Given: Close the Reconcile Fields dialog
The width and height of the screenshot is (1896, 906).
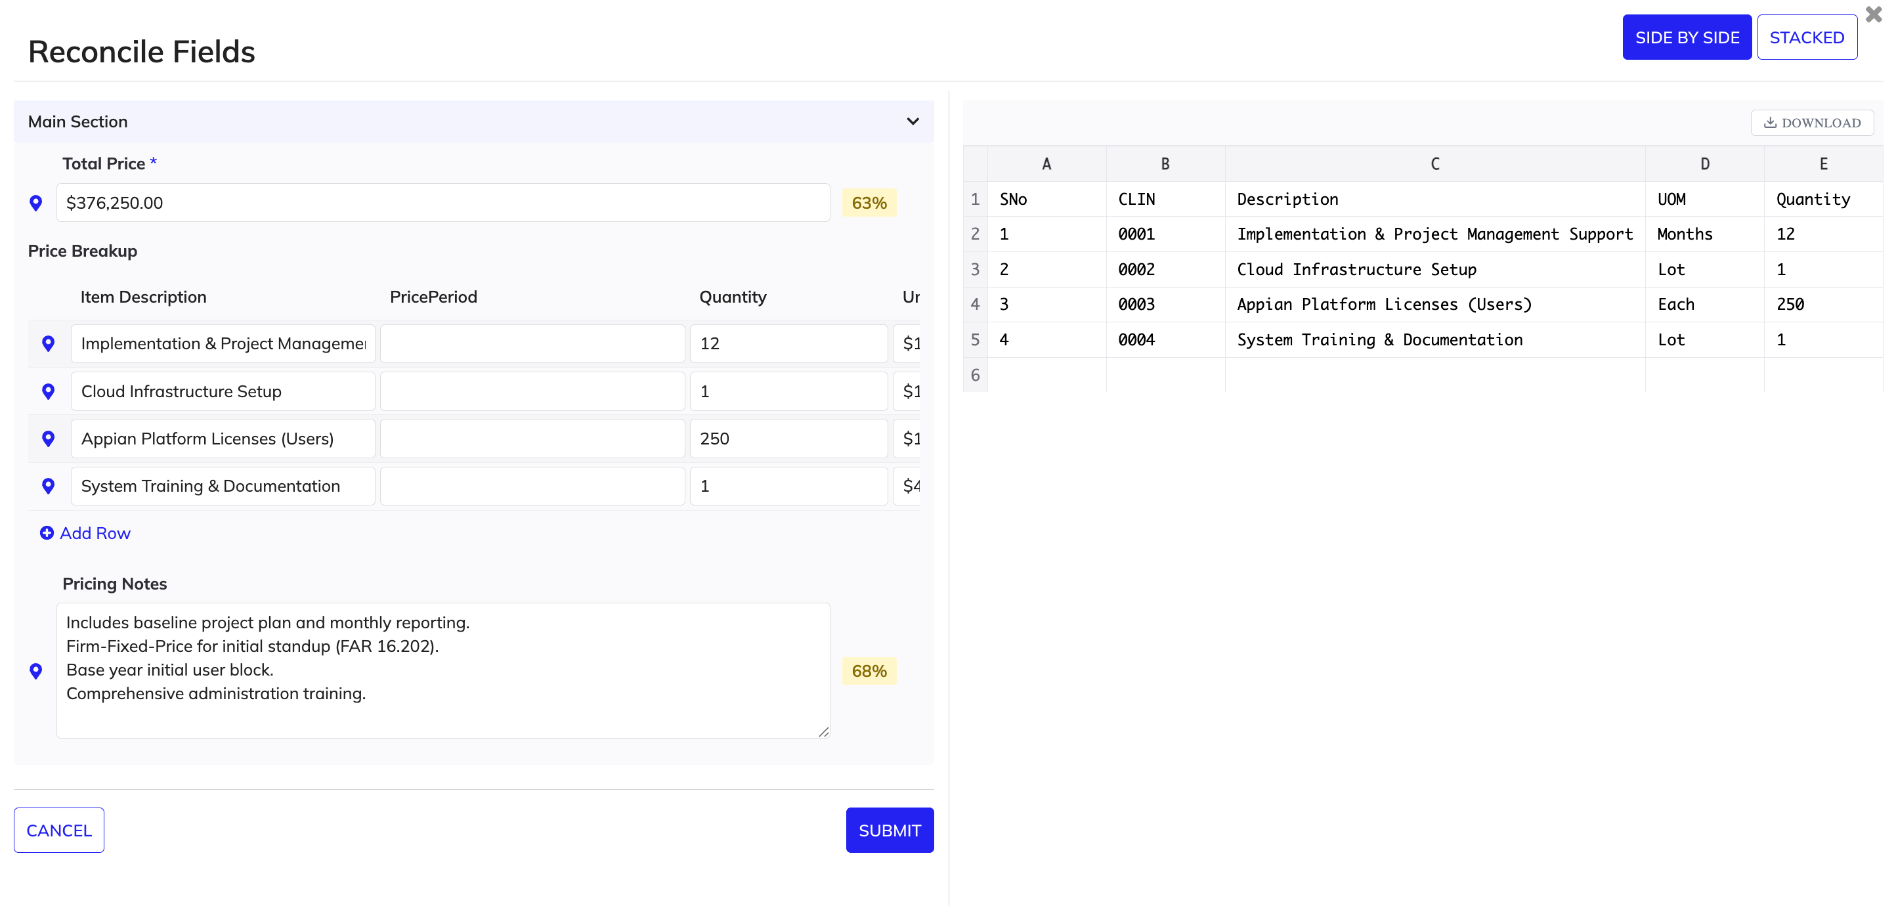Looking at the screenshot, I should [x=1873, y=14].
